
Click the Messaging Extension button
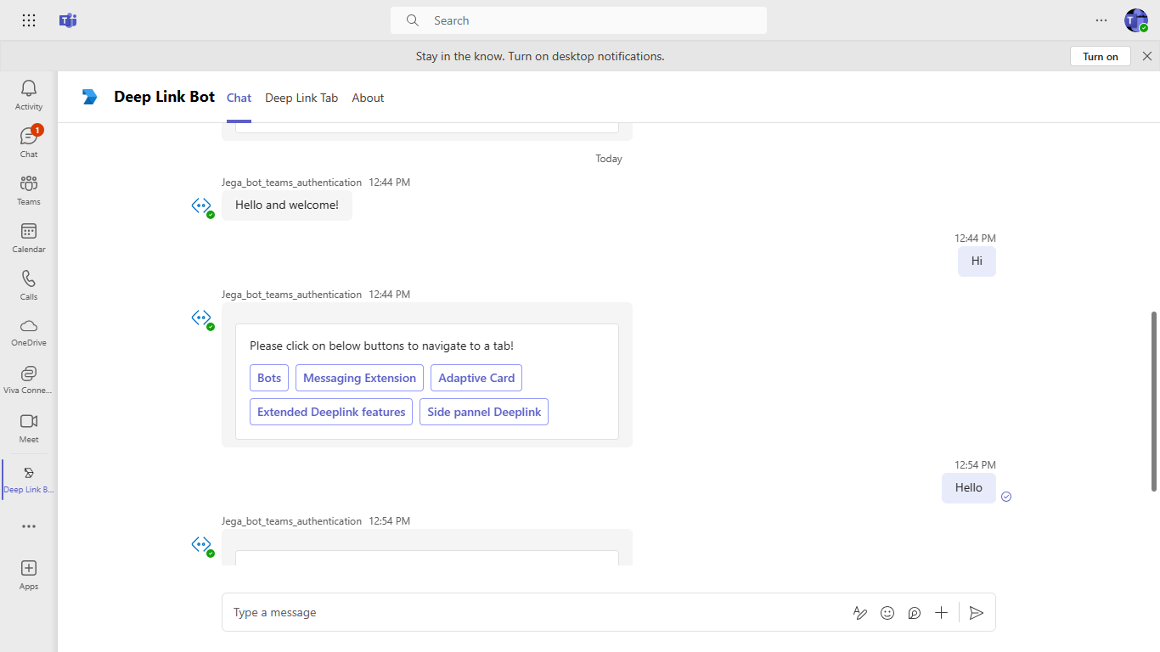[359, 378]
